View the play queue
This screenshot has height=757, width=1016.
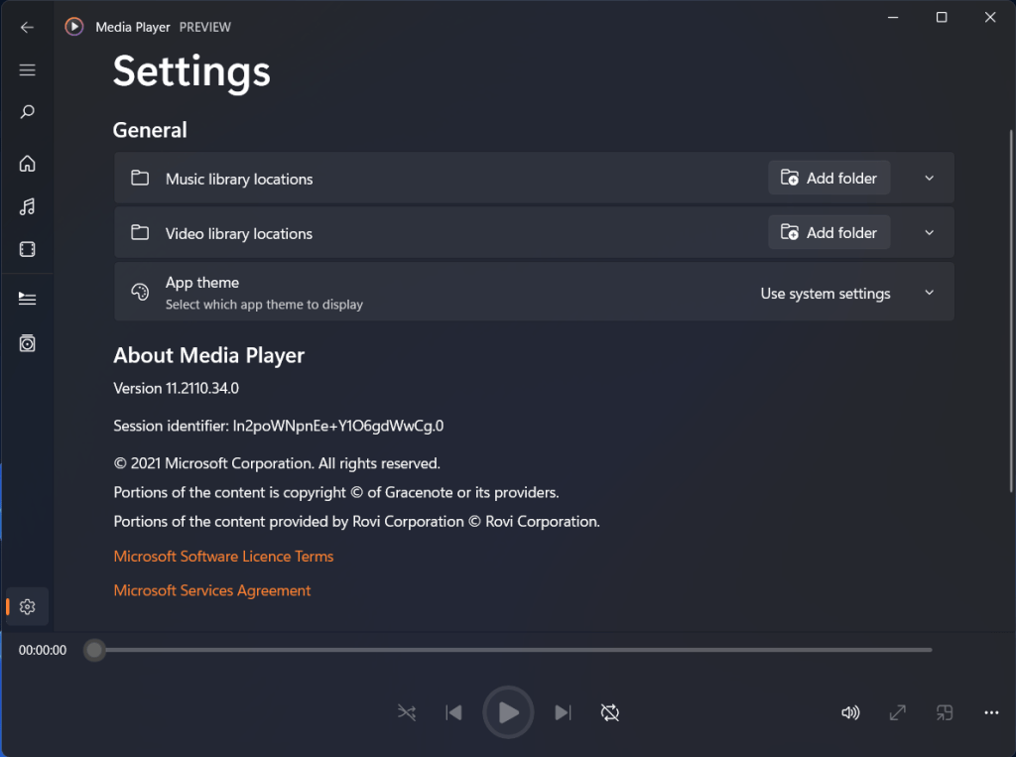[27, 298]
